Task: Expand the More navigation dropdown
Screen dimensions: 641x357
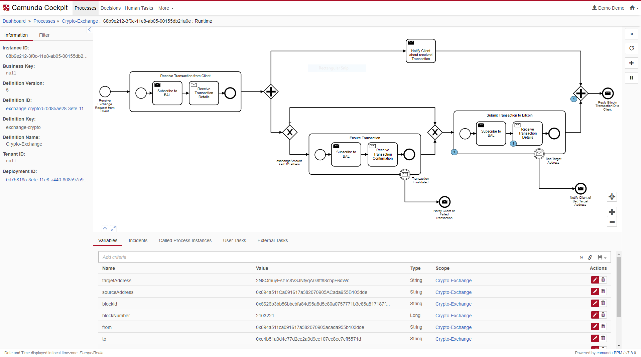Action: click(x=166, y=8)
